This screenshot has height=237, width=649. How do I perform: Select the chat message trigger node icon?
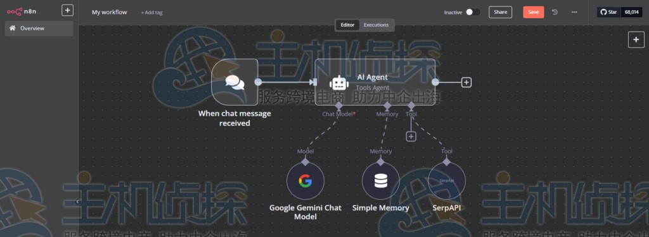tap(235, 82)
